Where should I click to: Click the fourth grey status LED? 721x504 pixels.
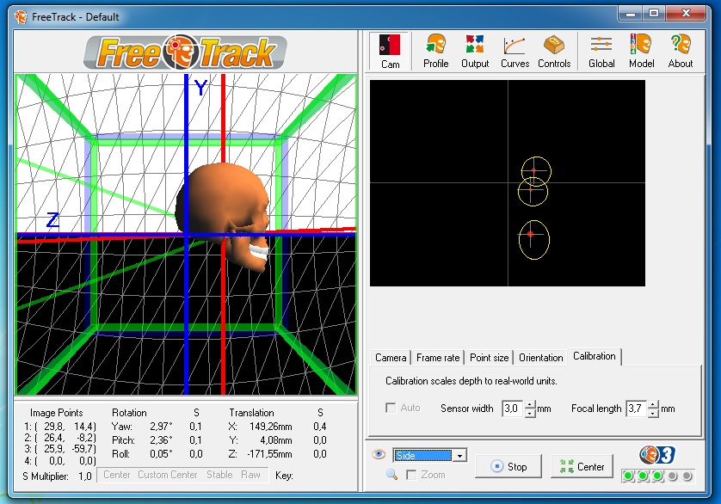(x=672, y=476)
